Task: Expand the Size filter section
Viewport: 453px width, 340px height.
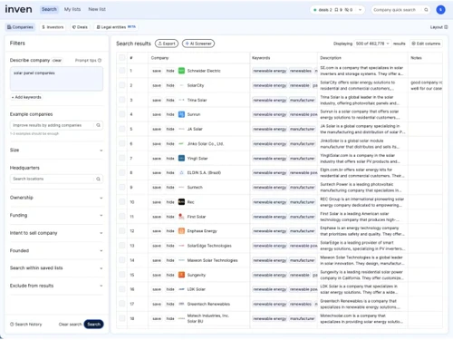Action: [56, 151]
